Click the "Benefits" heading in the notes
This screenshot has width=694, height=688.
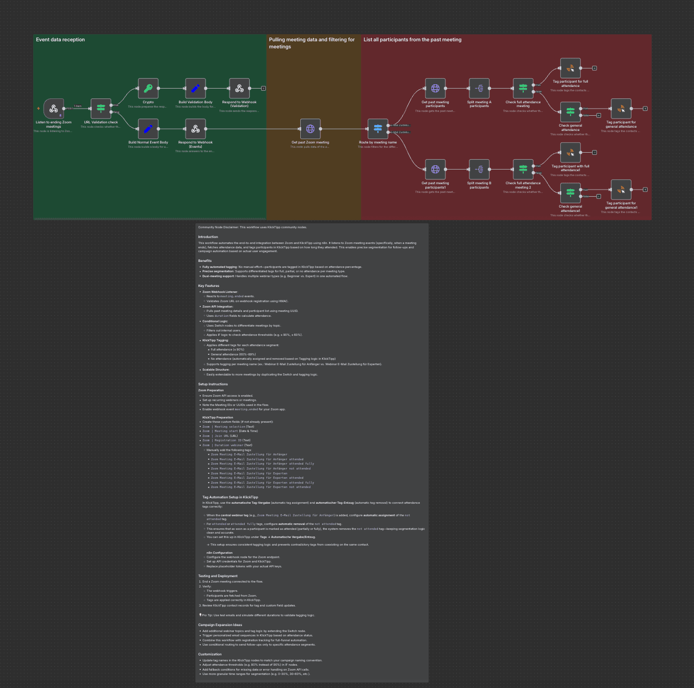tap(205, 261)
